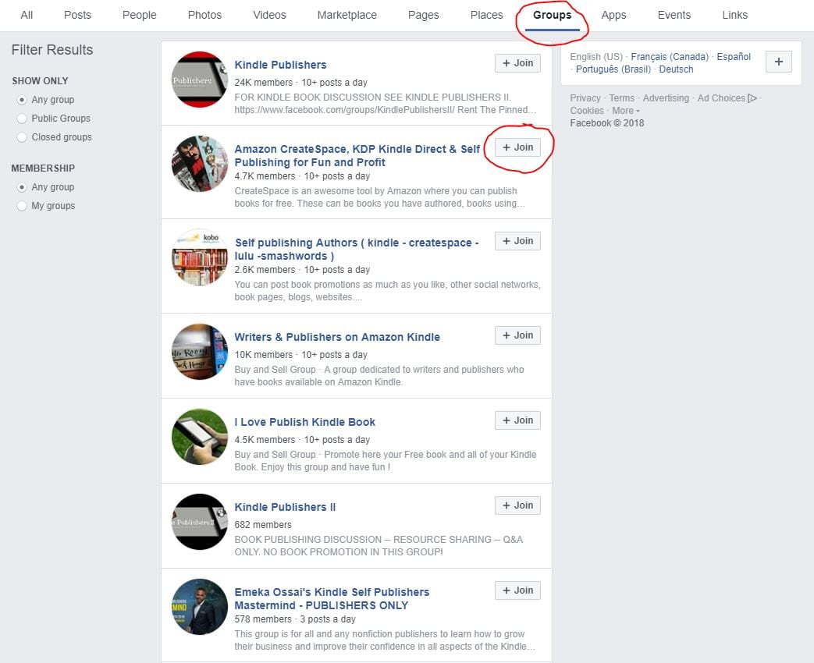This screenshot has width=814, height=663.
Task: Switch language to Deutsch
Action: [x=676, y=69]
